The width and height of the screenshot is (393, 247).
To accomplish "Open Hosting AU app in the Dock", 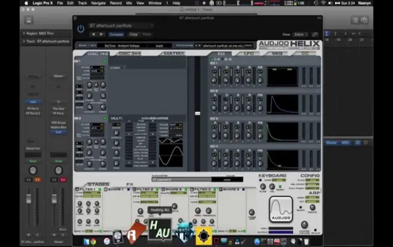I will pyautogui.click(x=160, y=229).
